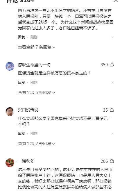120x191 pixels.
Task: Reply to the top comment about 口罩
Action: [x=22, y=37]
